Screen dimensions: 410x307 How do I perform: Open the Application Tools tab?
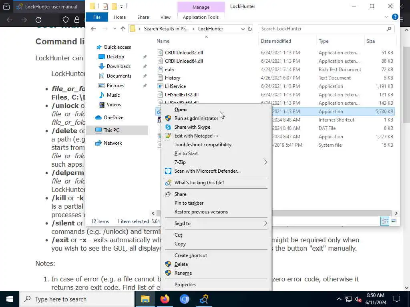(201, 17)
